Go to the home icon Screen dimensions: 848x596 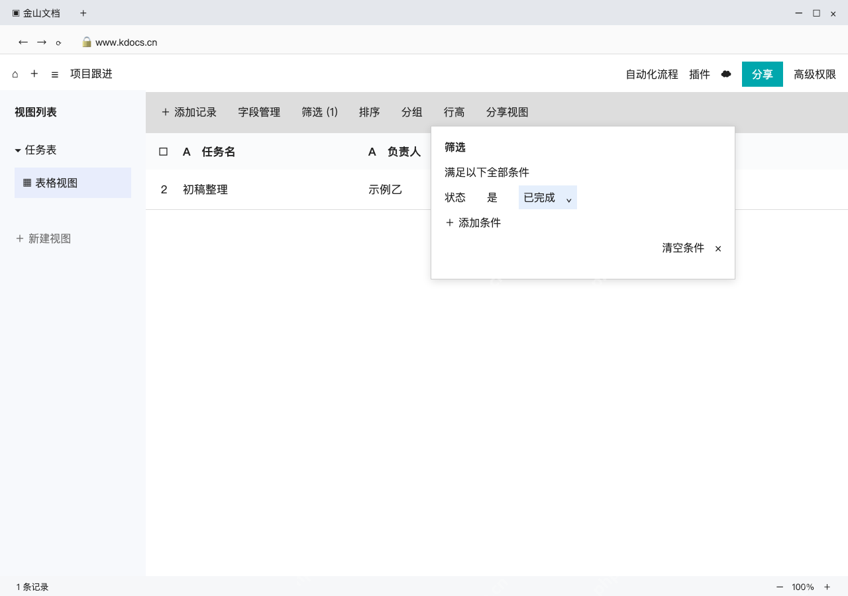pyautogui.click(x=15, y=74)
